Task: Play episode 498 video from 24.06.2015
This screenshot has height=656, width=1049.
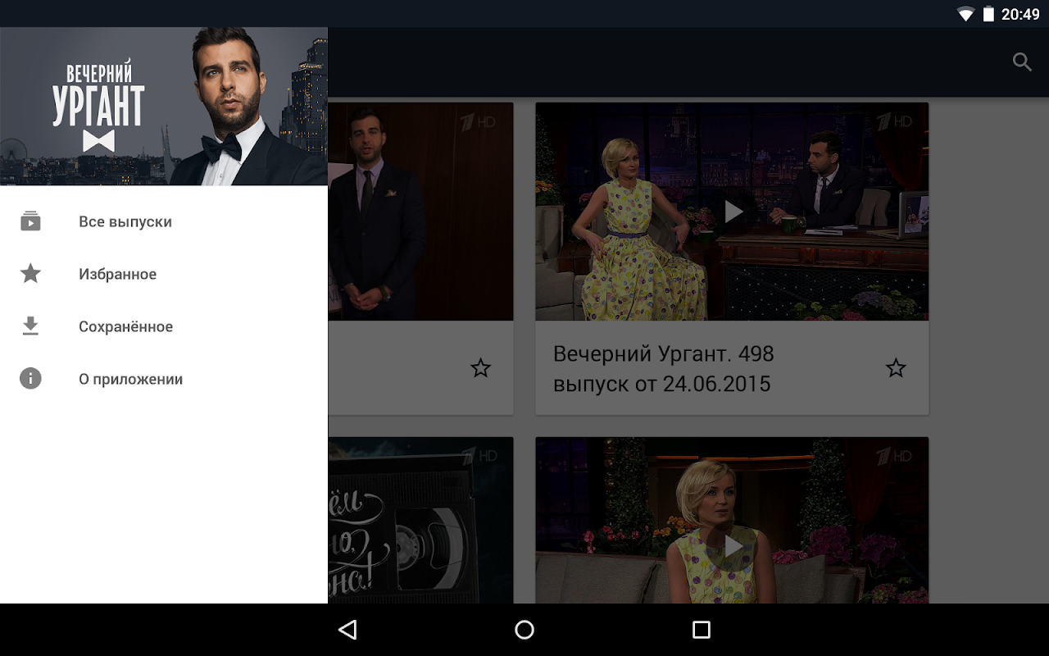Action: [733, 212]
